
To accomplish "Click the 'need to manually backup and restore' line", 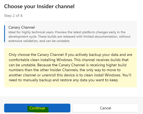I will point(64,80).
